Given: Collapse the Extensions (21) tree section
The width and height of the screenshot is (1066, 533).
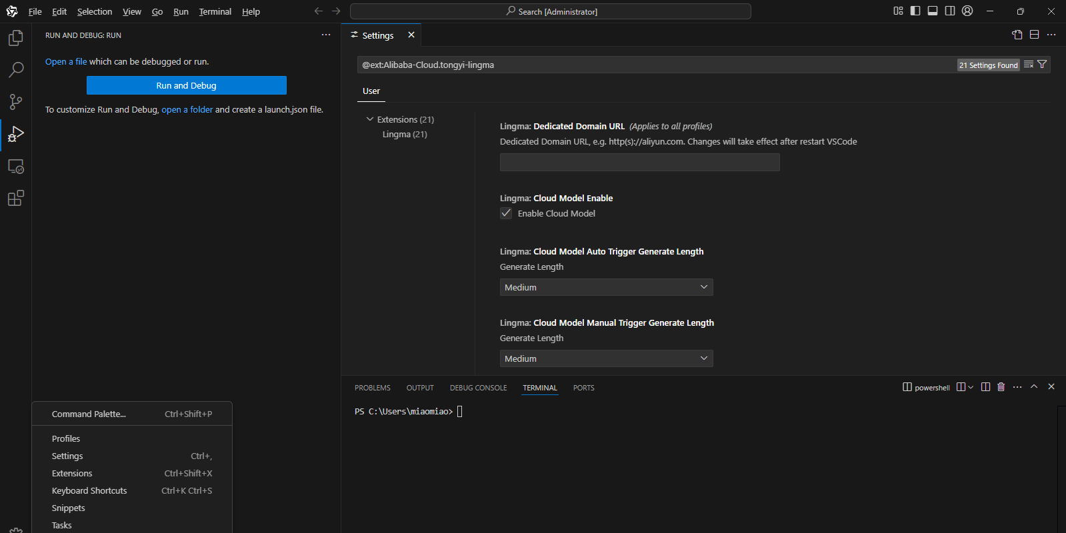Looking at the screenshot, I should [x=370, y=119].
